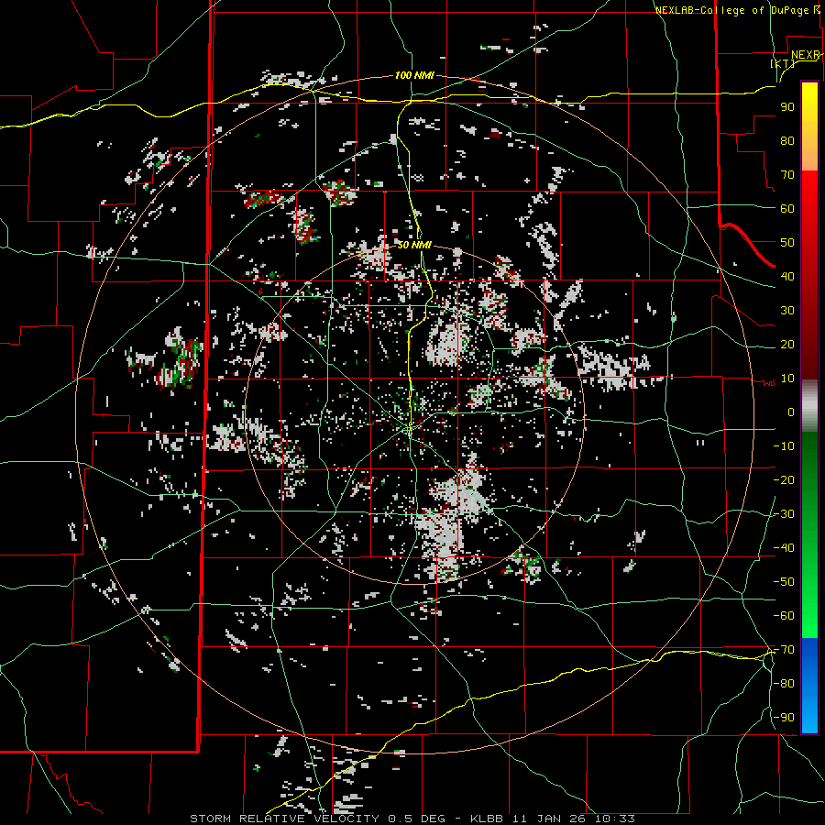825x825 pixels.
Task: Click the [KT] units label
Action: pos(783,63)
